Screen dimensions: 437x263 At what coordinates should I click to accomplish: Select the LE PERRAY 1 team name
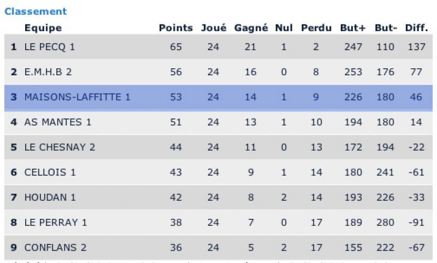coord(56,223)
